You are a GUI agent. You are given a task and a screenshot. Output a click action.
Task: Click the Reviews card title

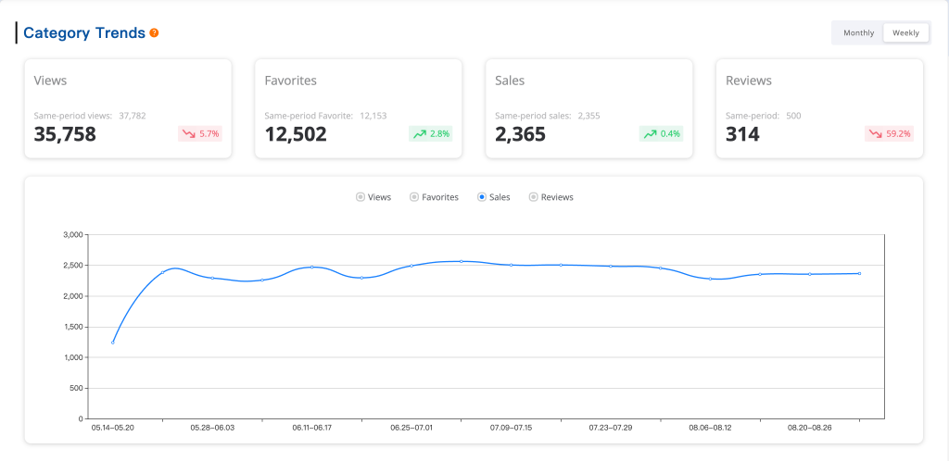pyautogui.click(x=749, y=81)
